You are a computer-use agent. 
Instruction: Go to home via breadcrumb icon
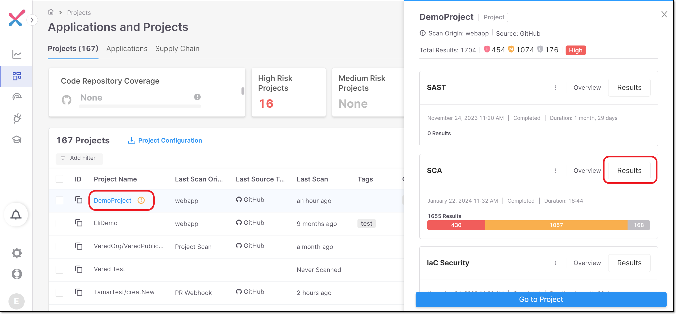pos(51,12)
